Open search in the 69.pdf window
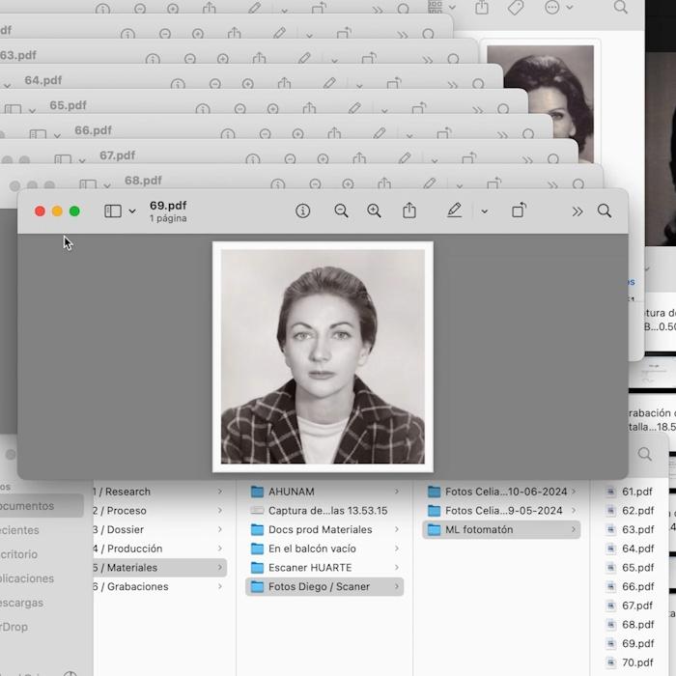Screen dimensions: 676x676 pos(605,211)
